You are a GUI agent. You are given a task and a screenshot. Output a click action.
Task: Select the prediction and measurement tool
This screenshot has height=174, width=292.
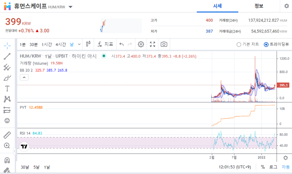pyautogui.click(x=7, y=110)
